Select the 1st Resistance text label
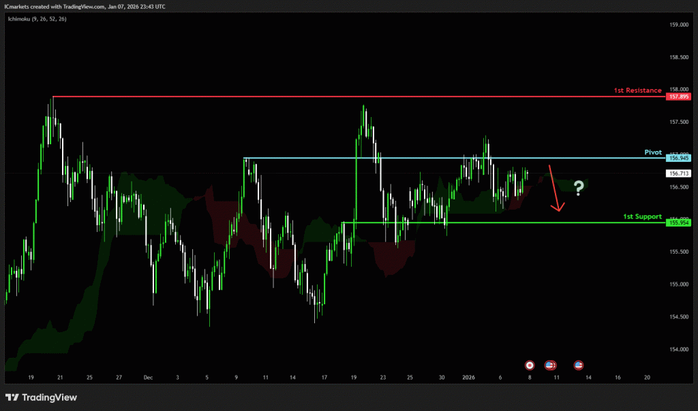Image resolution: width=698 pixels, height=411 pixels. click(x=638, y=90)
